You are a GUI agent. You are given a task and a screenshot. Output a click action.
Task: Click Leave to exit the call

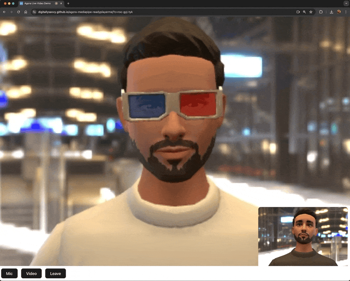(55, 273)
